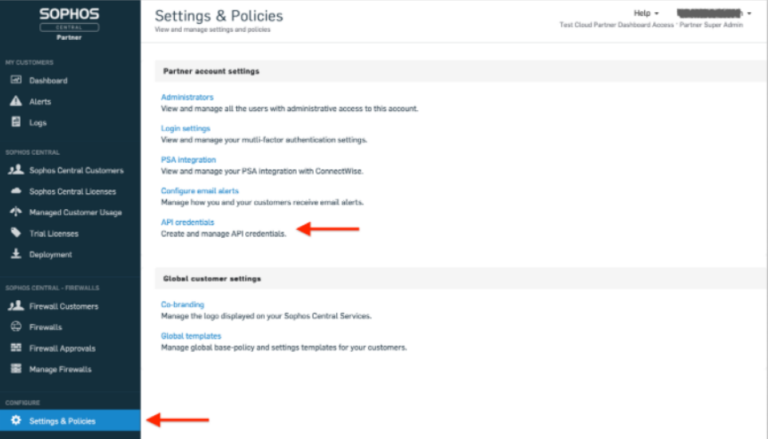Image resolution: width=768 pixels, height=439 pixels.
Task: Click the Login settings link
Action: click(185, 129)
